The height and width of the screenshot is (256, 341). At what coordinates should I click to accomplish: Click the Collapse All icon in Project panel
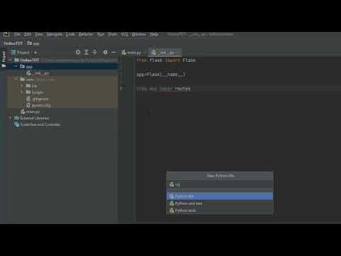pos(94,53)
